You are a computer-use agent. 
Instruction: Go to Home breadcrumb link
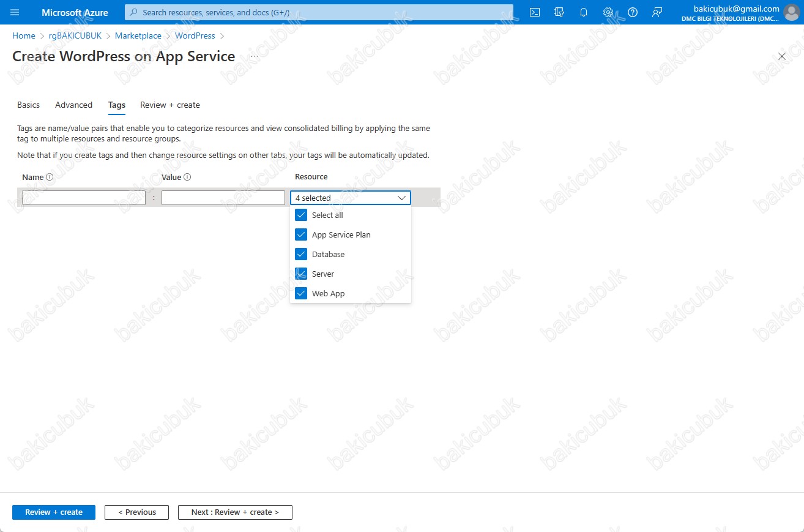point(24,36)
